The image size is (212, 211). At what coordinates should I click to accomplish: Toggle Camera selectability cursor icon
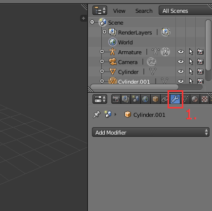(x=191, y=62)
